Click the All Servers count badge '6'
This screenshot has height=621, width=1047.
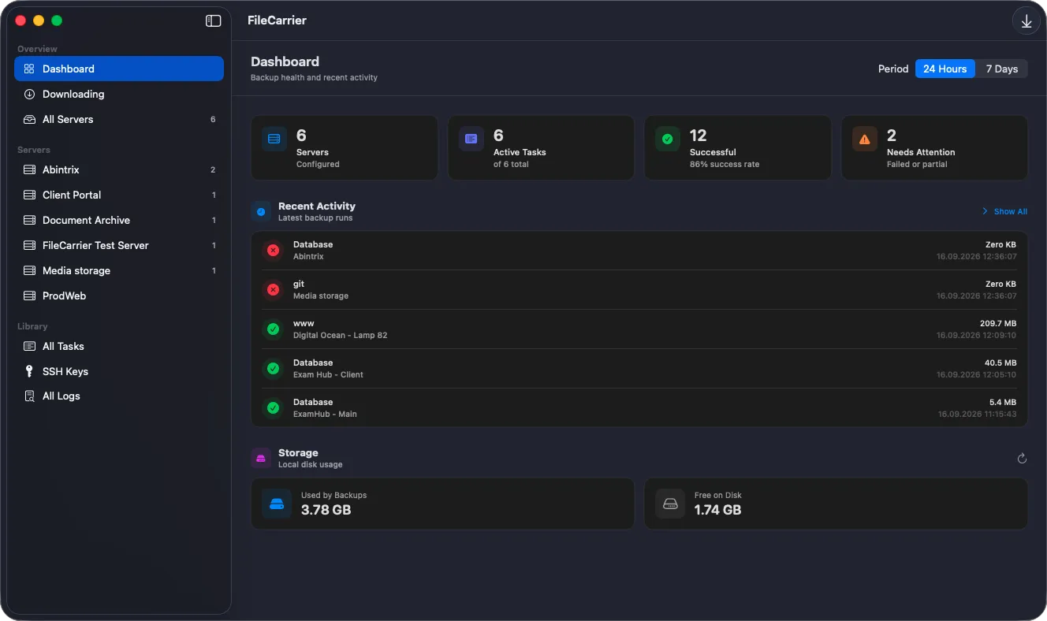click(x=213, y=119)
